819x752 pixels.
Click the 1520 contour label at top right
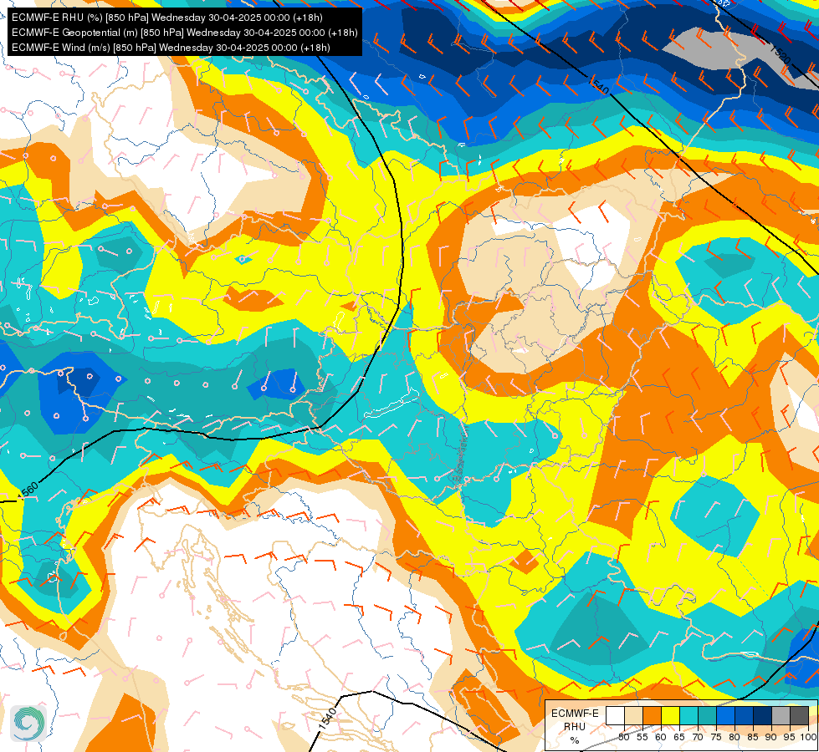click(780, 54)
